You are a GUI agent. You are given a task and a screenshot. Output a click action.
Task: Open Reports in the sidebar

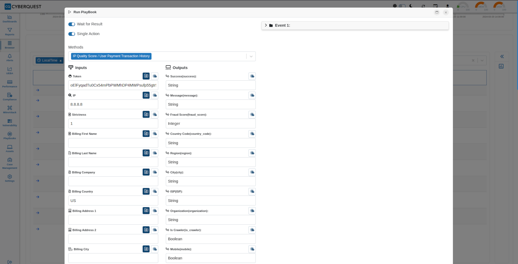[x=10, y=32]
